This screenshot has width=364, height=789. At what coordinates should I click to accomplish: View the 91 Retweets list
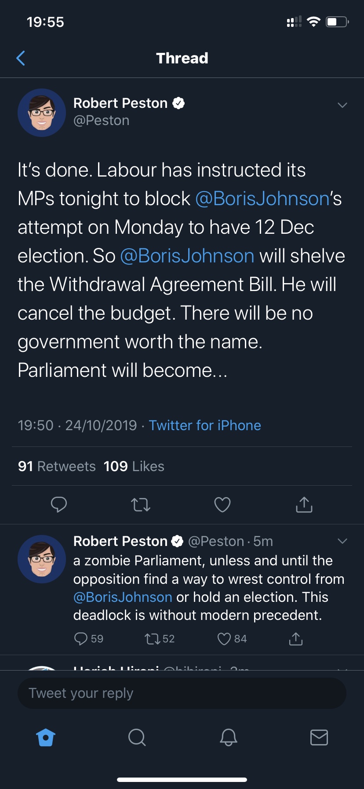57,466
